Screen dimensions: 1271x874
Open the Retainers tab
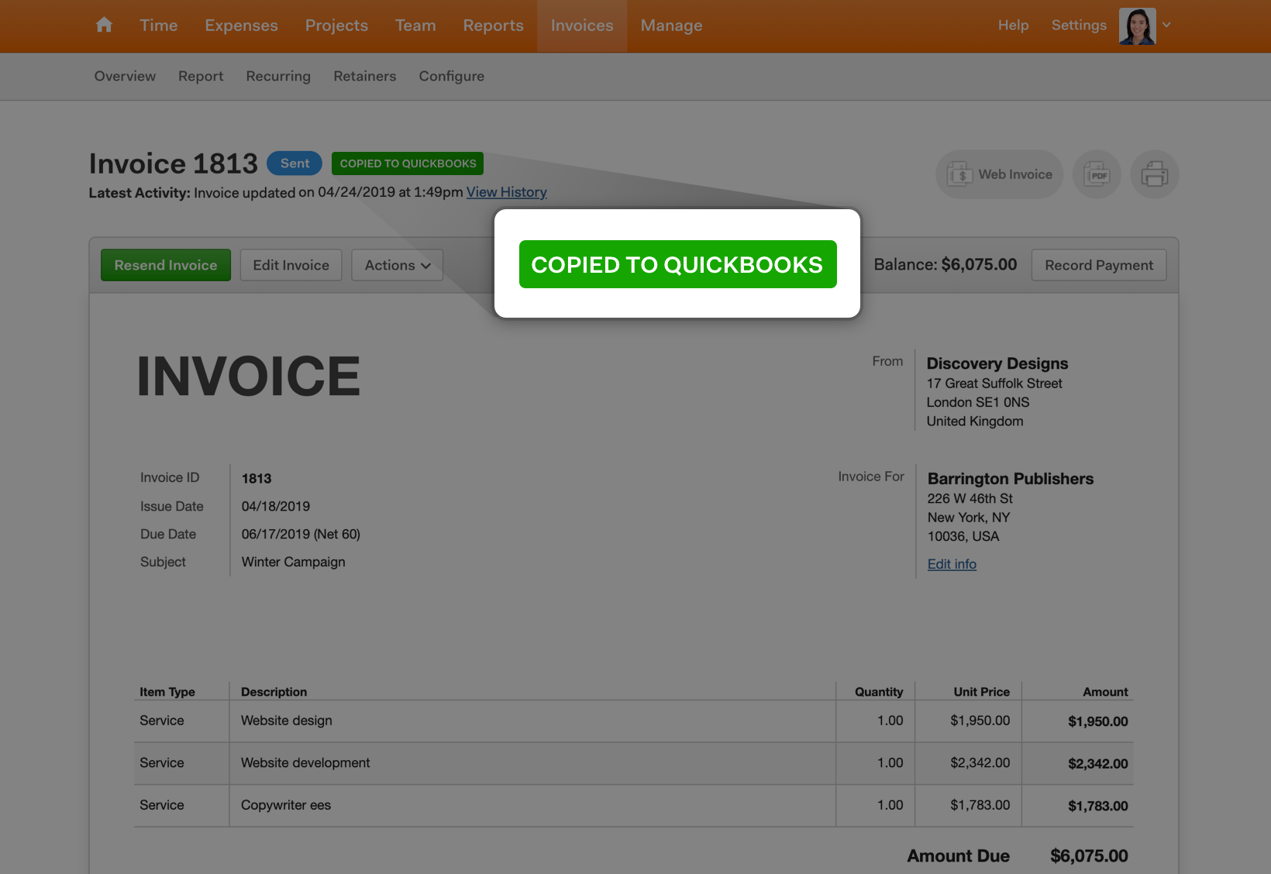364,76
